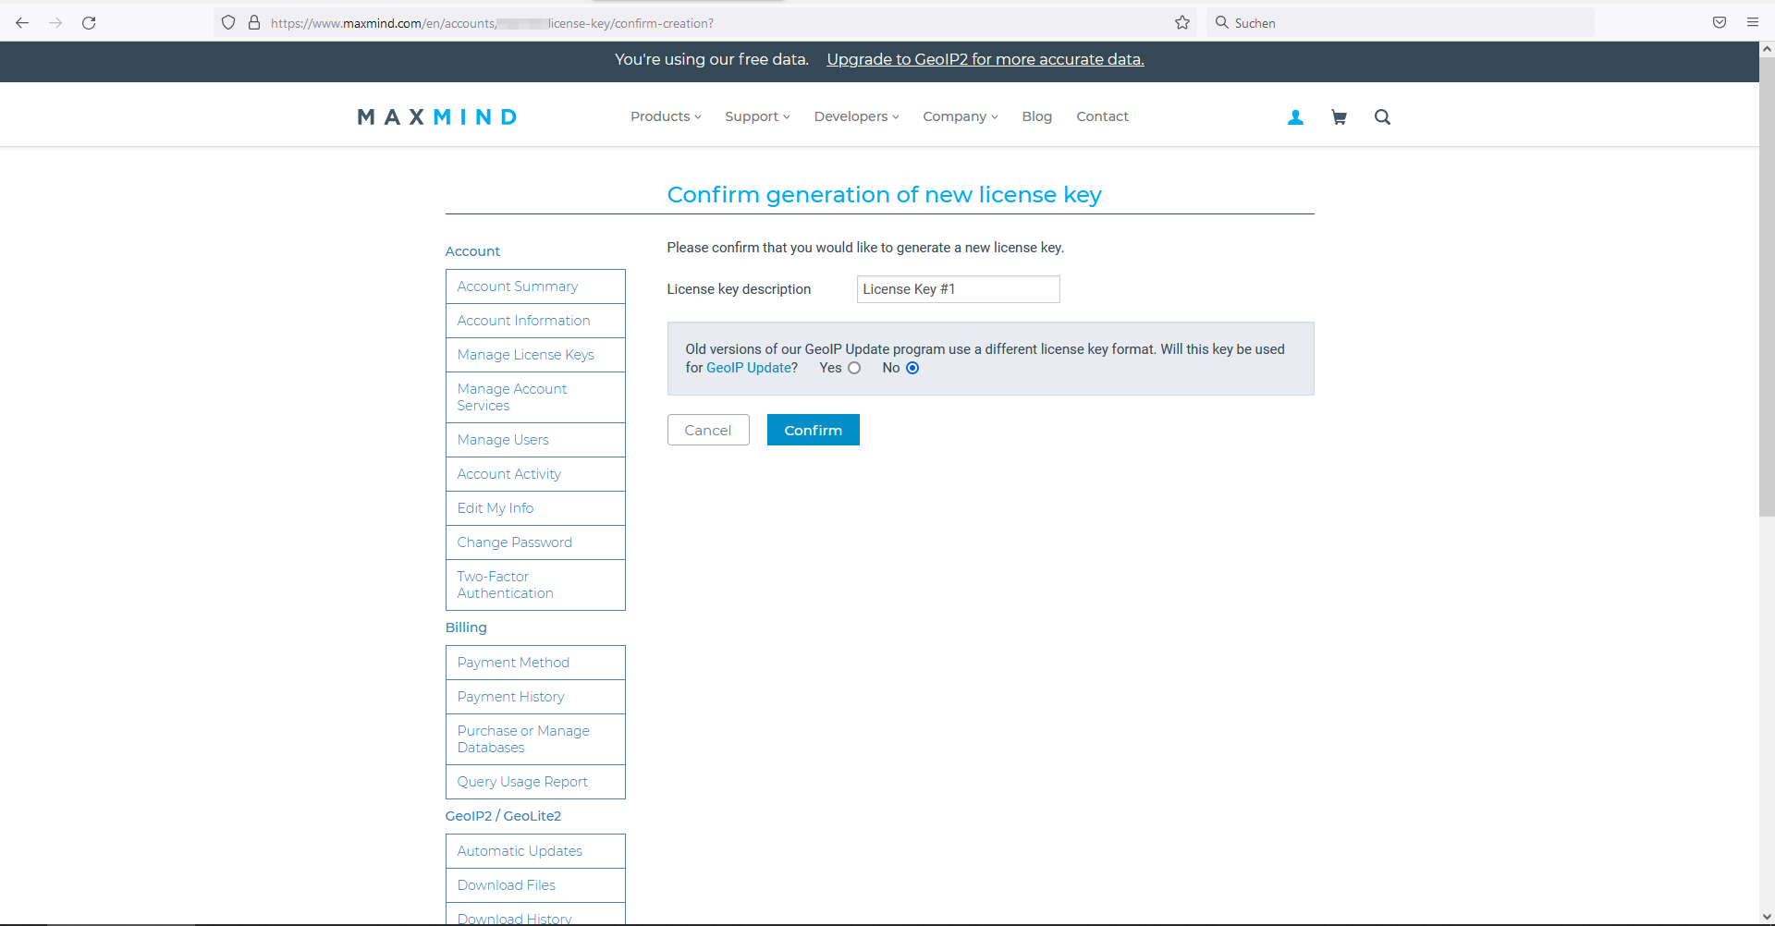Open the Contact page
The image size is (1775, 926).
(x=1102, y=116)
